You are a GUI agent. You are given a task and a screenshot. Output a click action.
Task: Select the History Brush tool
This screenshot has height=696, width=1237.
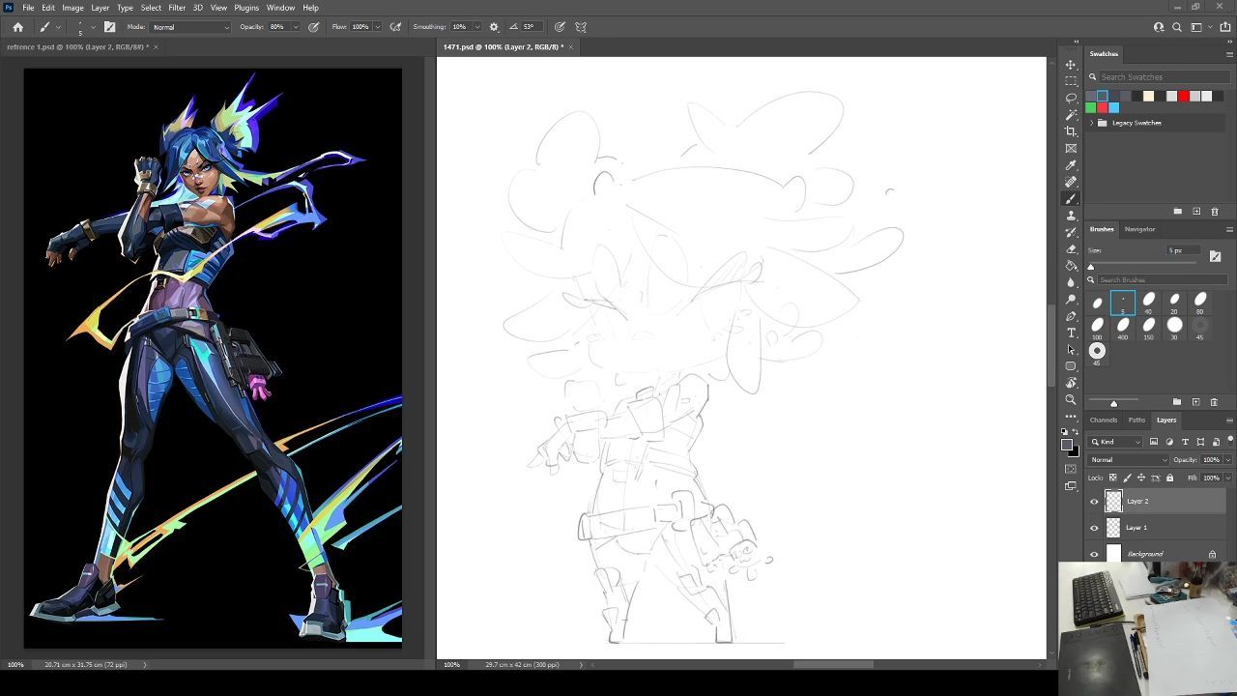pos(1071,232)
